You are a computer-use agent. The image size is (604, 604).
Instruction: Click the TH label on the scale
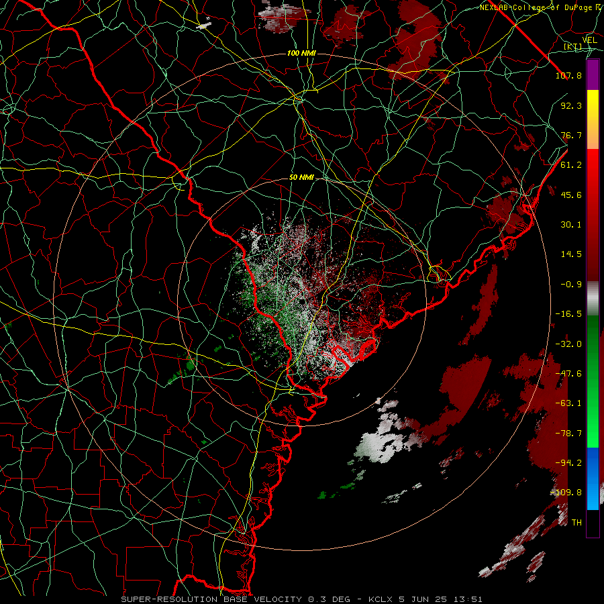pos(576,523)
